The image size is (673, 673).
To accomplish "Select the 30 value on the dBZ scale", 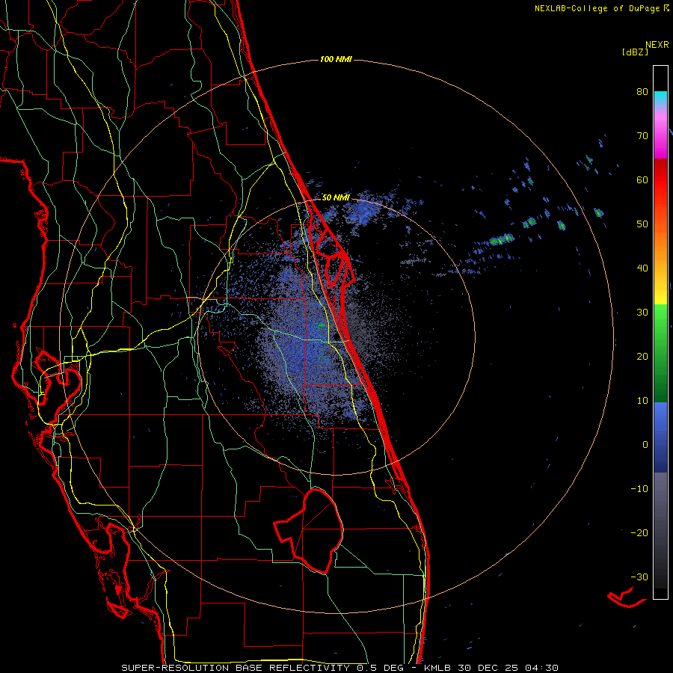I will [642, 313].
